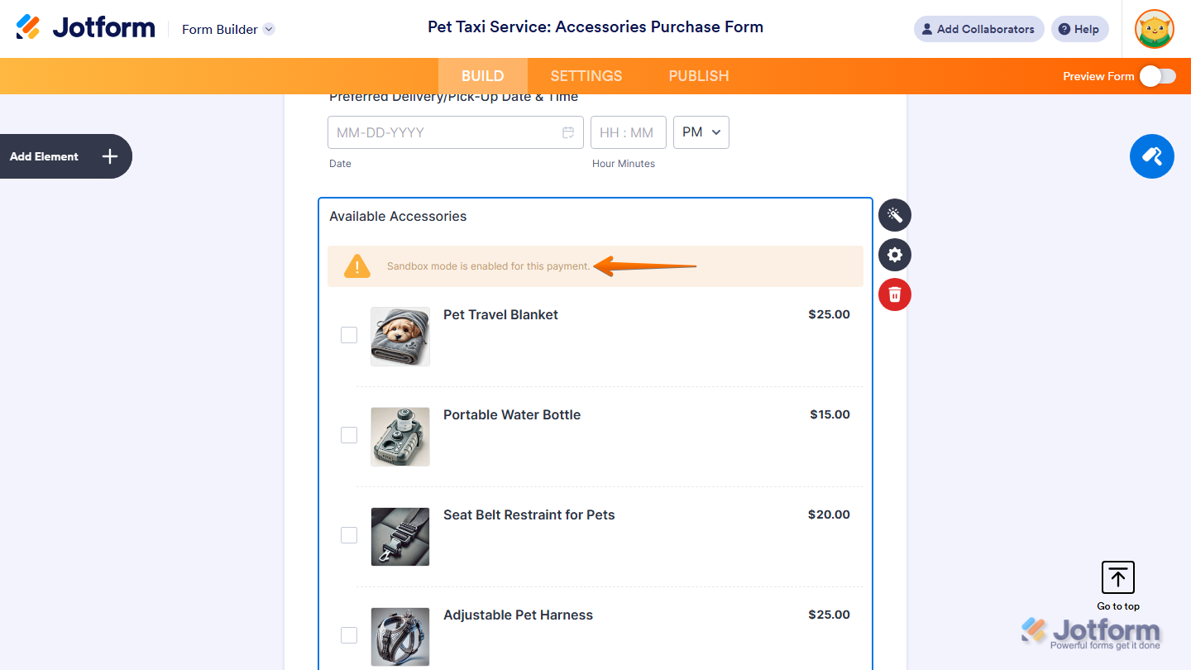
Task: Open the AM/PM dropdown
Action: click(701, 132)
